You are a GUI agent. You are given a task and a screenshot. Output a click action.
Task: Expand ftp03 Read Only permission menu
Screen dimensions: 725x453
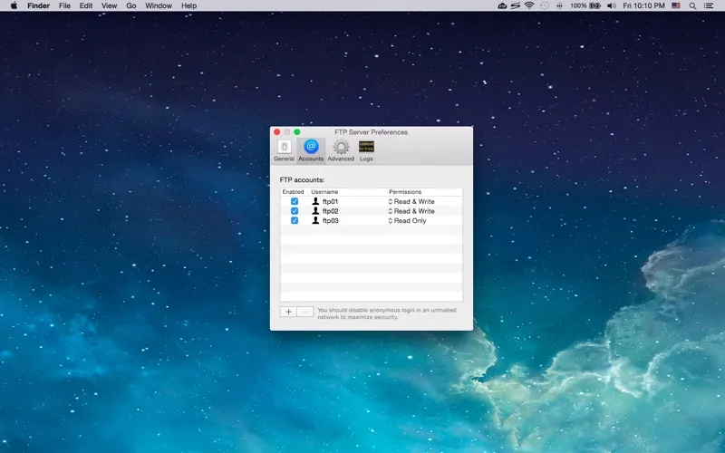(409, 220)
